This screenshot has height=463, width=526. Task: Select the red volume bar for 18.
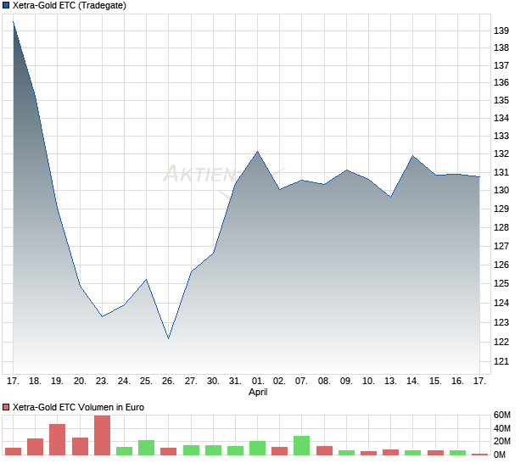pos(36,447)
